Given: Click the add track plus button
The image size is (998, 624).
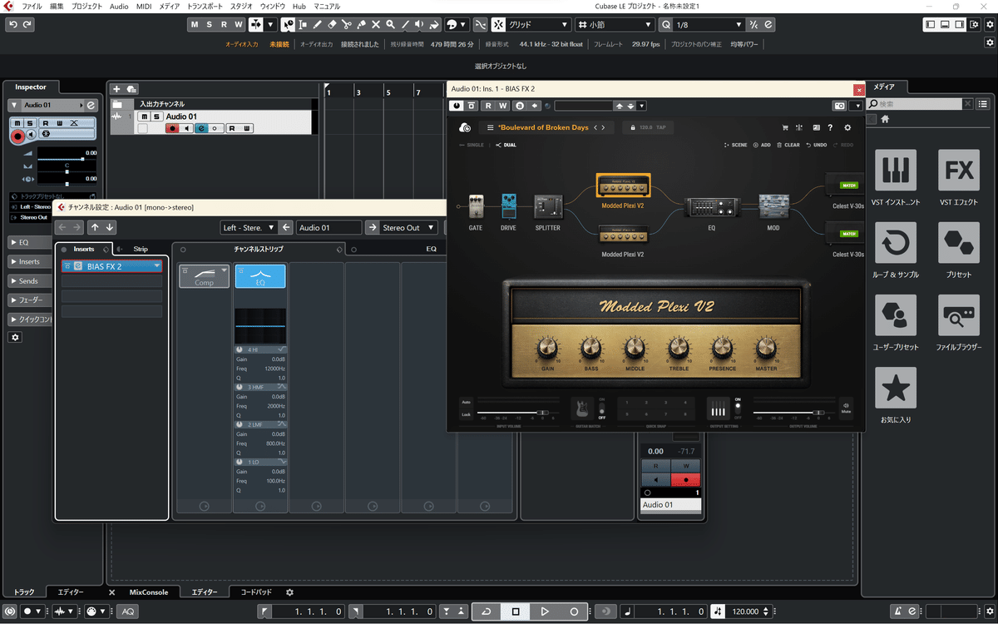Looking at the screenshot, I should point(116,89).
